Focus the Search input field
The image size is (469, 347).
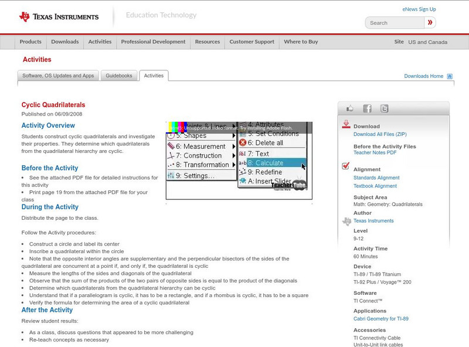tap(395, 23)
